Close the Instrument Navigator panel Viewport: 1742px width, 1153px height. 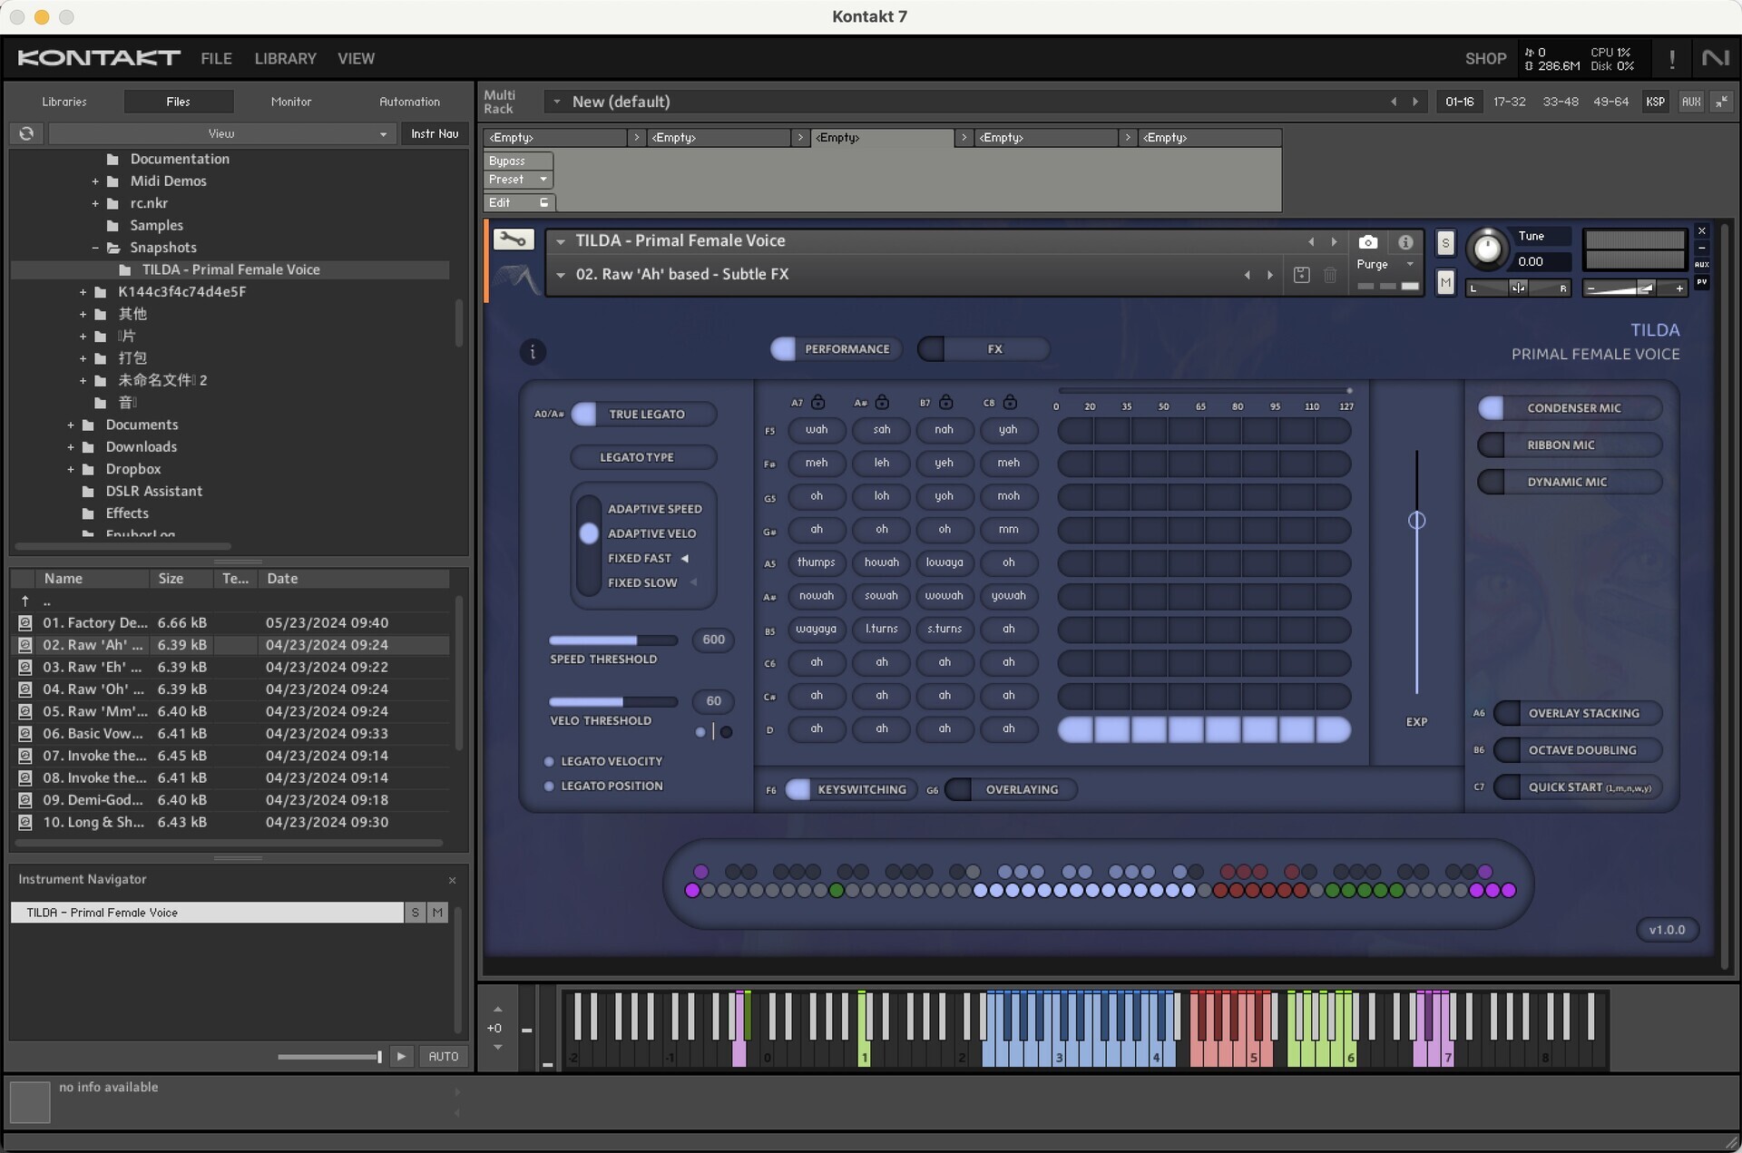coord(452,880)
